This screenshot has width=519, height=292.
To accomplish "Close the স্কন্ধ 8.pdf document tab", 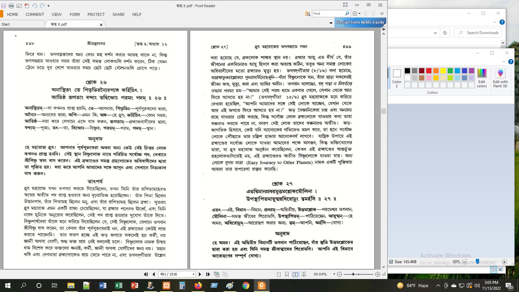I will [x=101, y=25].
